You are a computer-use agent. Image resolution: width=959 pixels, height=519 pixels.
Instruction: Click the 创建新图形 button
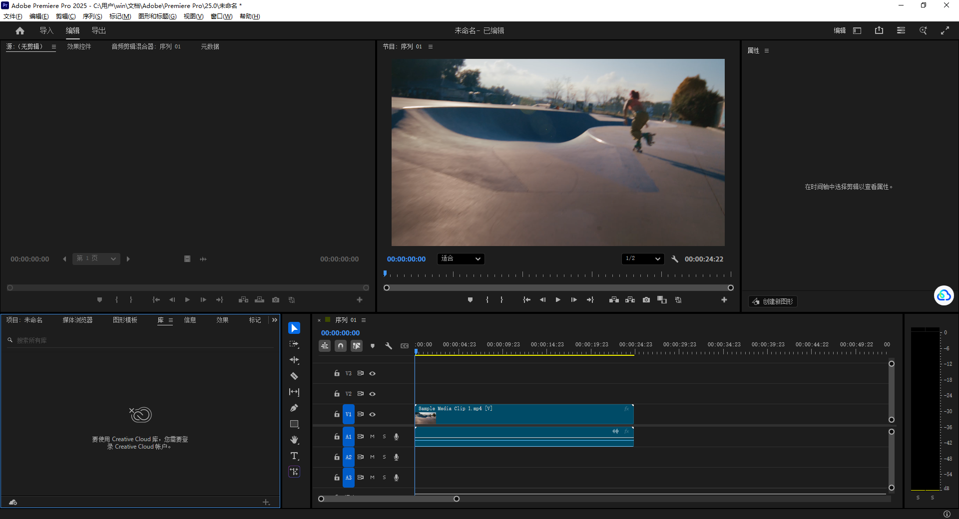pyautogui.click(x=773, y=301)
